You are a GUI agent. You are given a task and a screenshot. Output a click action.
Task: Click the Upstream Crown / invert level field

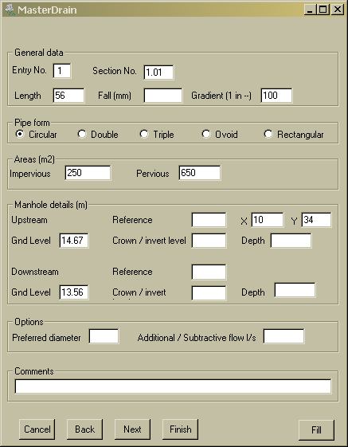[x=209, y=241]
